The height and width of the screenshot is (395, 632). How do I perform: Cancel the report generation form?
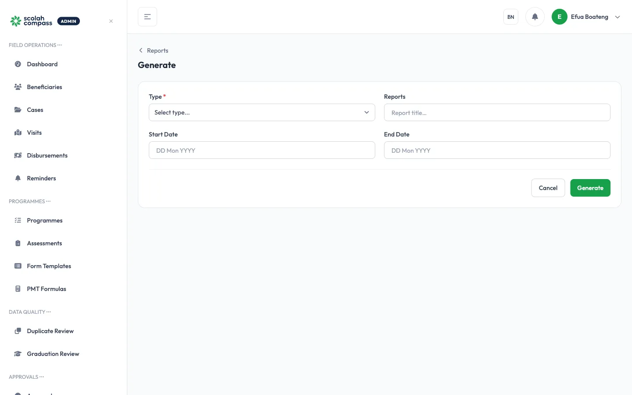(548, 188)
